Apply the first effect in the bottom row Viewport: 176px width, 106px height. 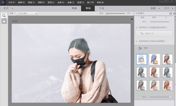(x=142, y=85)
